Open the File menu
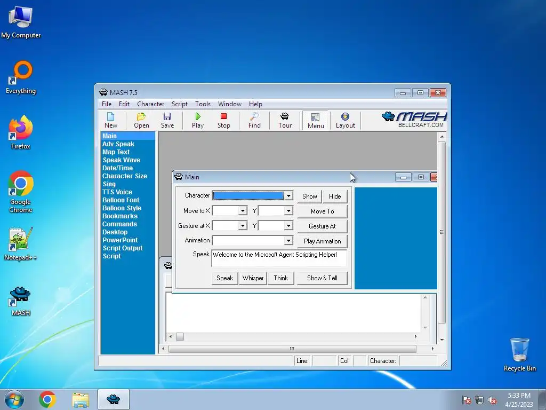The width and height of the screenshot is (546, 410). click(107, 104)
